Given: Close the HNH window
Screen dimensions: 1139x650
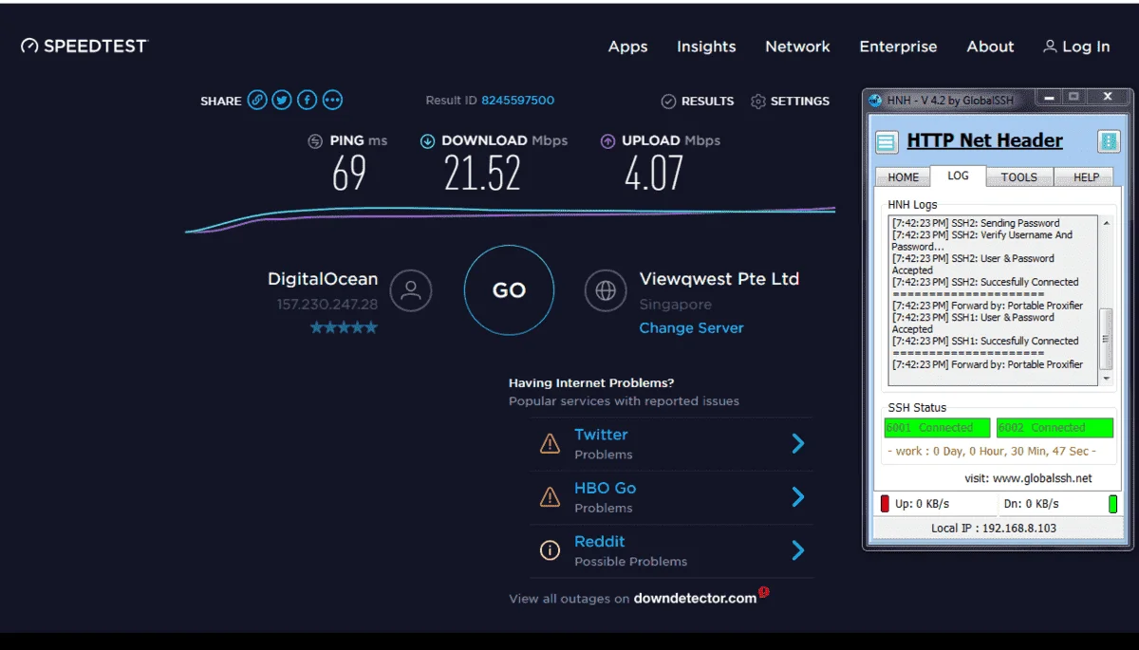Looking at the screenshot, I should pyautogui.click(x=1106, y=97).
